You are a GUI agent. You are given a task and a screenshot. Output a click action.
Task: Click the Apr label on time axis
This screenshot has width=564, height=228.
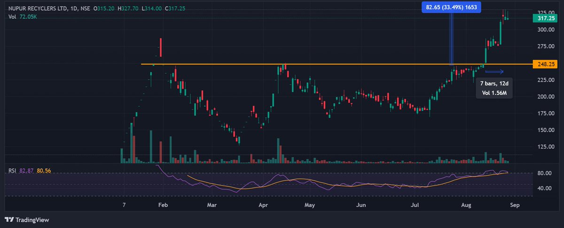pyautogui.click(x=263, y=205)
